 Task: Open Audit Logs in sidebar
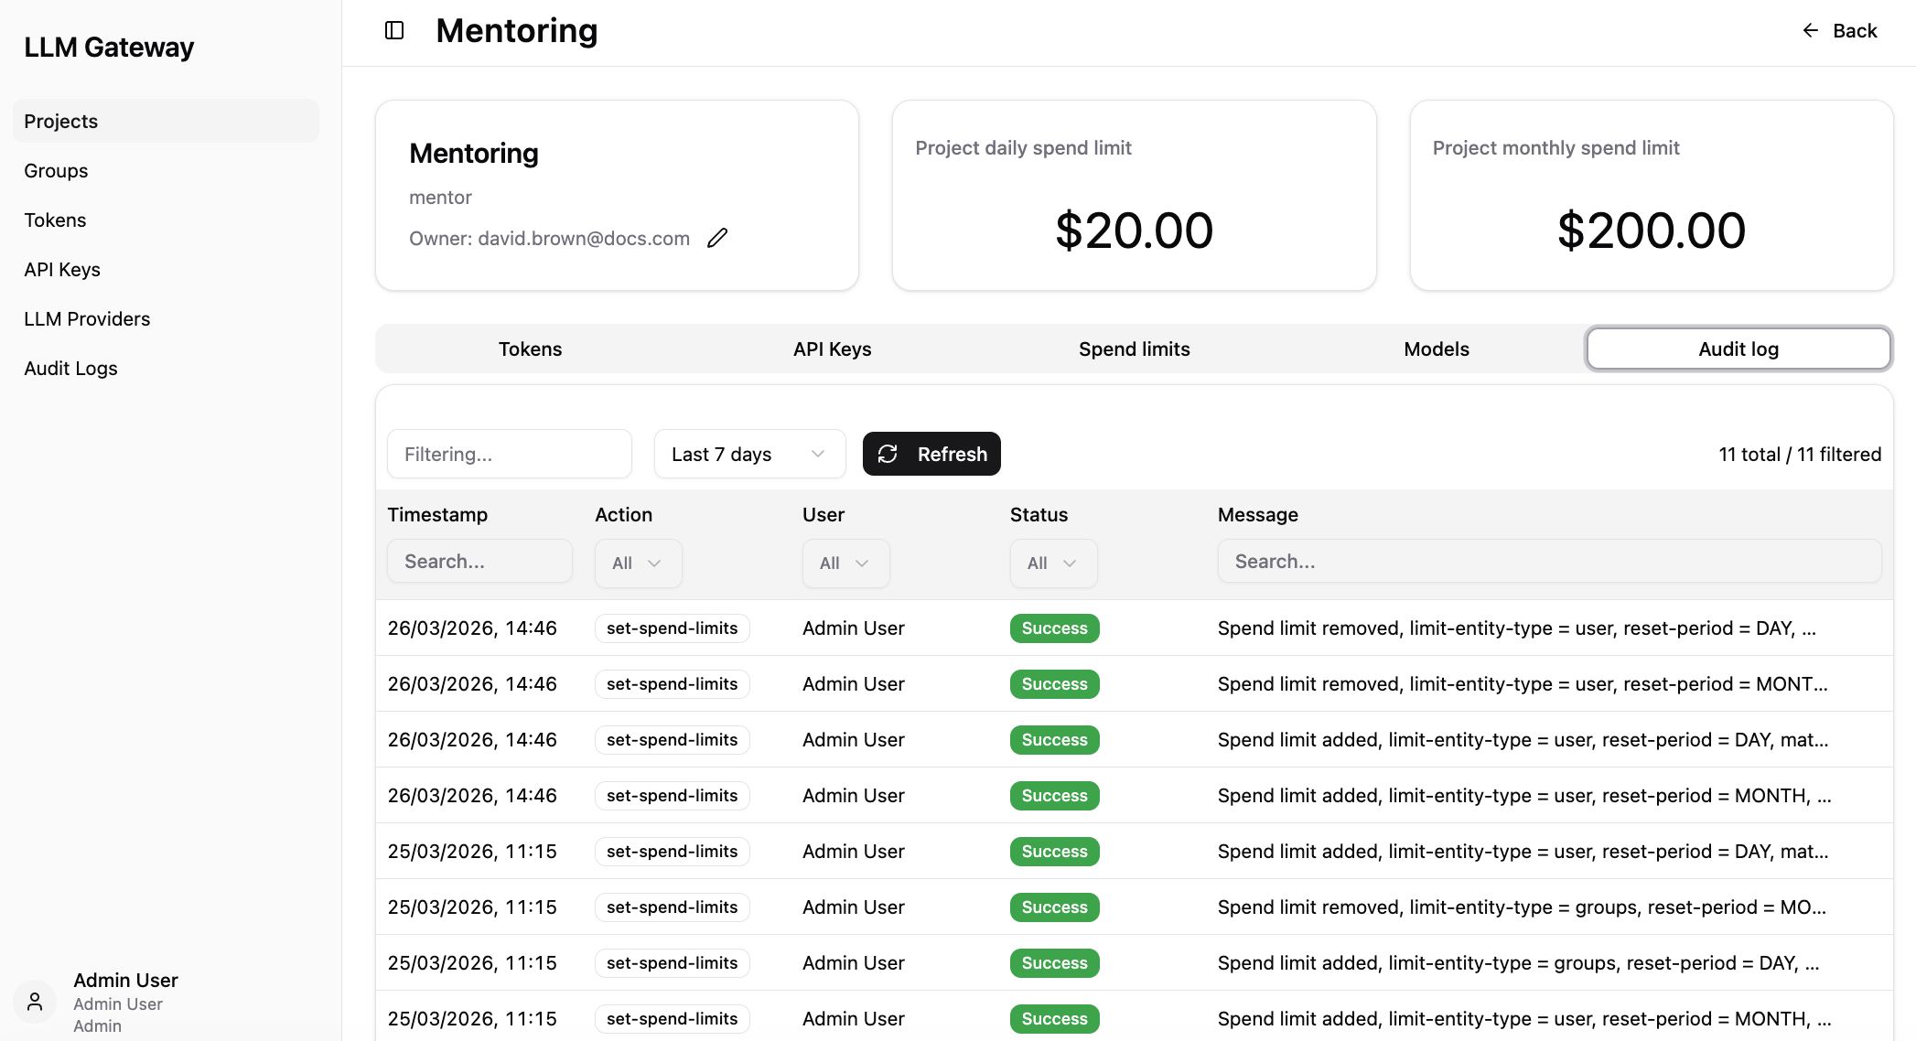tap(166, 368)
